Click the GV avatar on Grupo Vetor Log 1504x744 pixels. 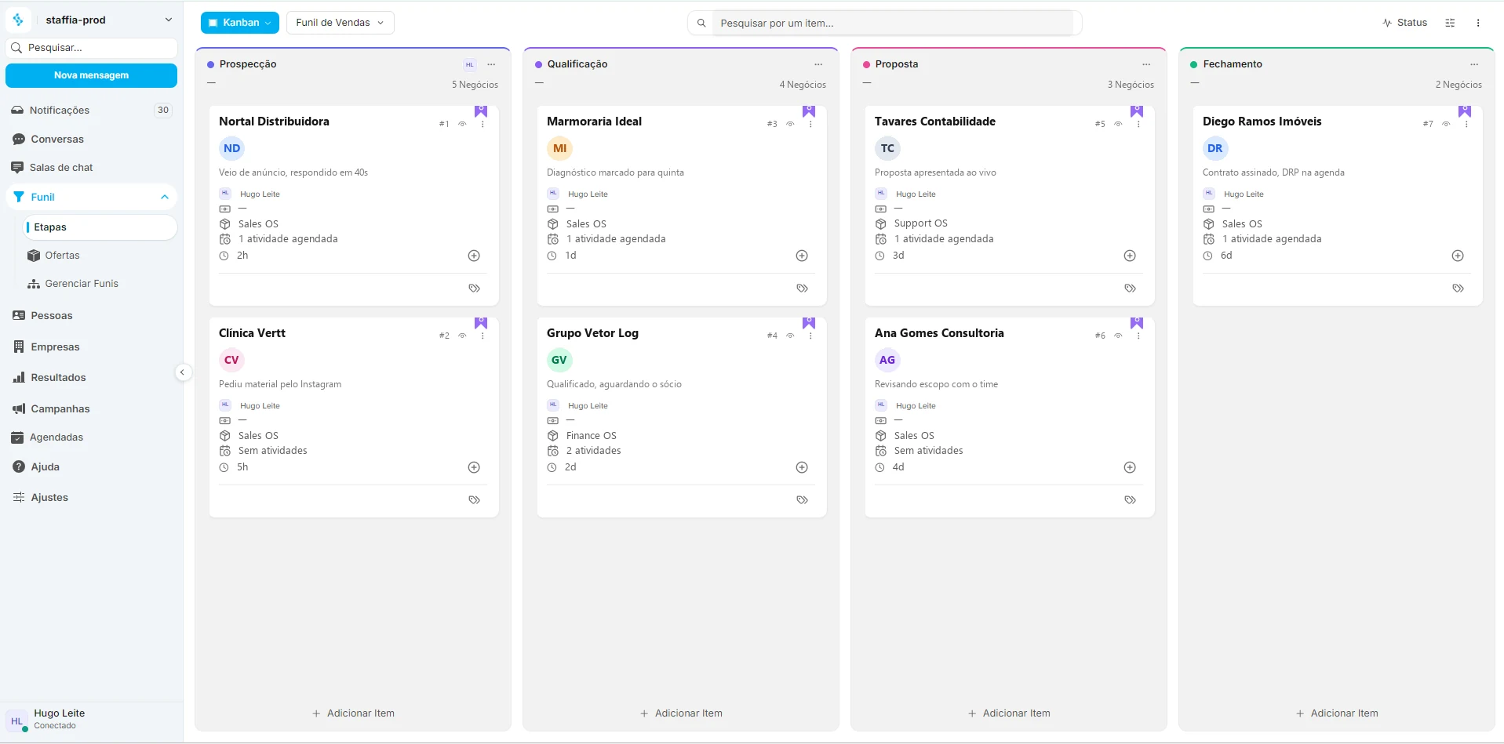point(559,360)
